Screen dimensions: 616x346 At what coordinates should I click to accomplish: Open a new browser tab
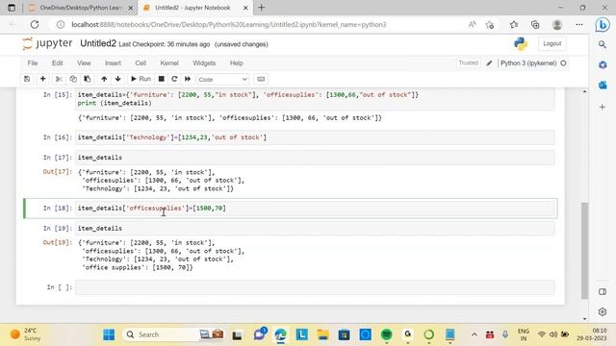[261, 8]
